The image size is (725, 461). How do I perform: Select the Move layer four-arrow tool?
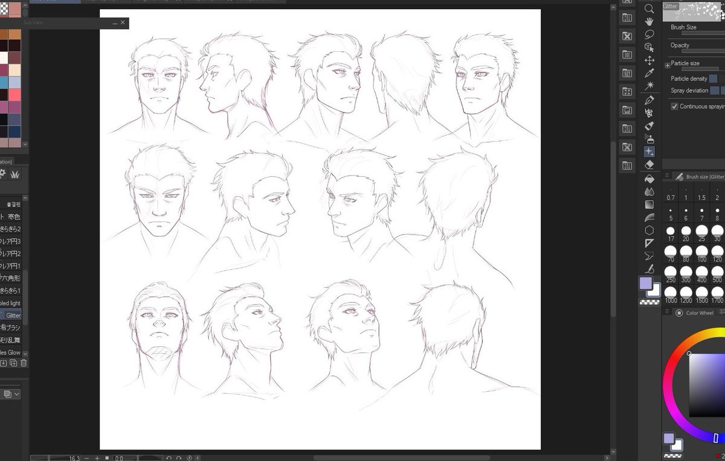point(649,60)
